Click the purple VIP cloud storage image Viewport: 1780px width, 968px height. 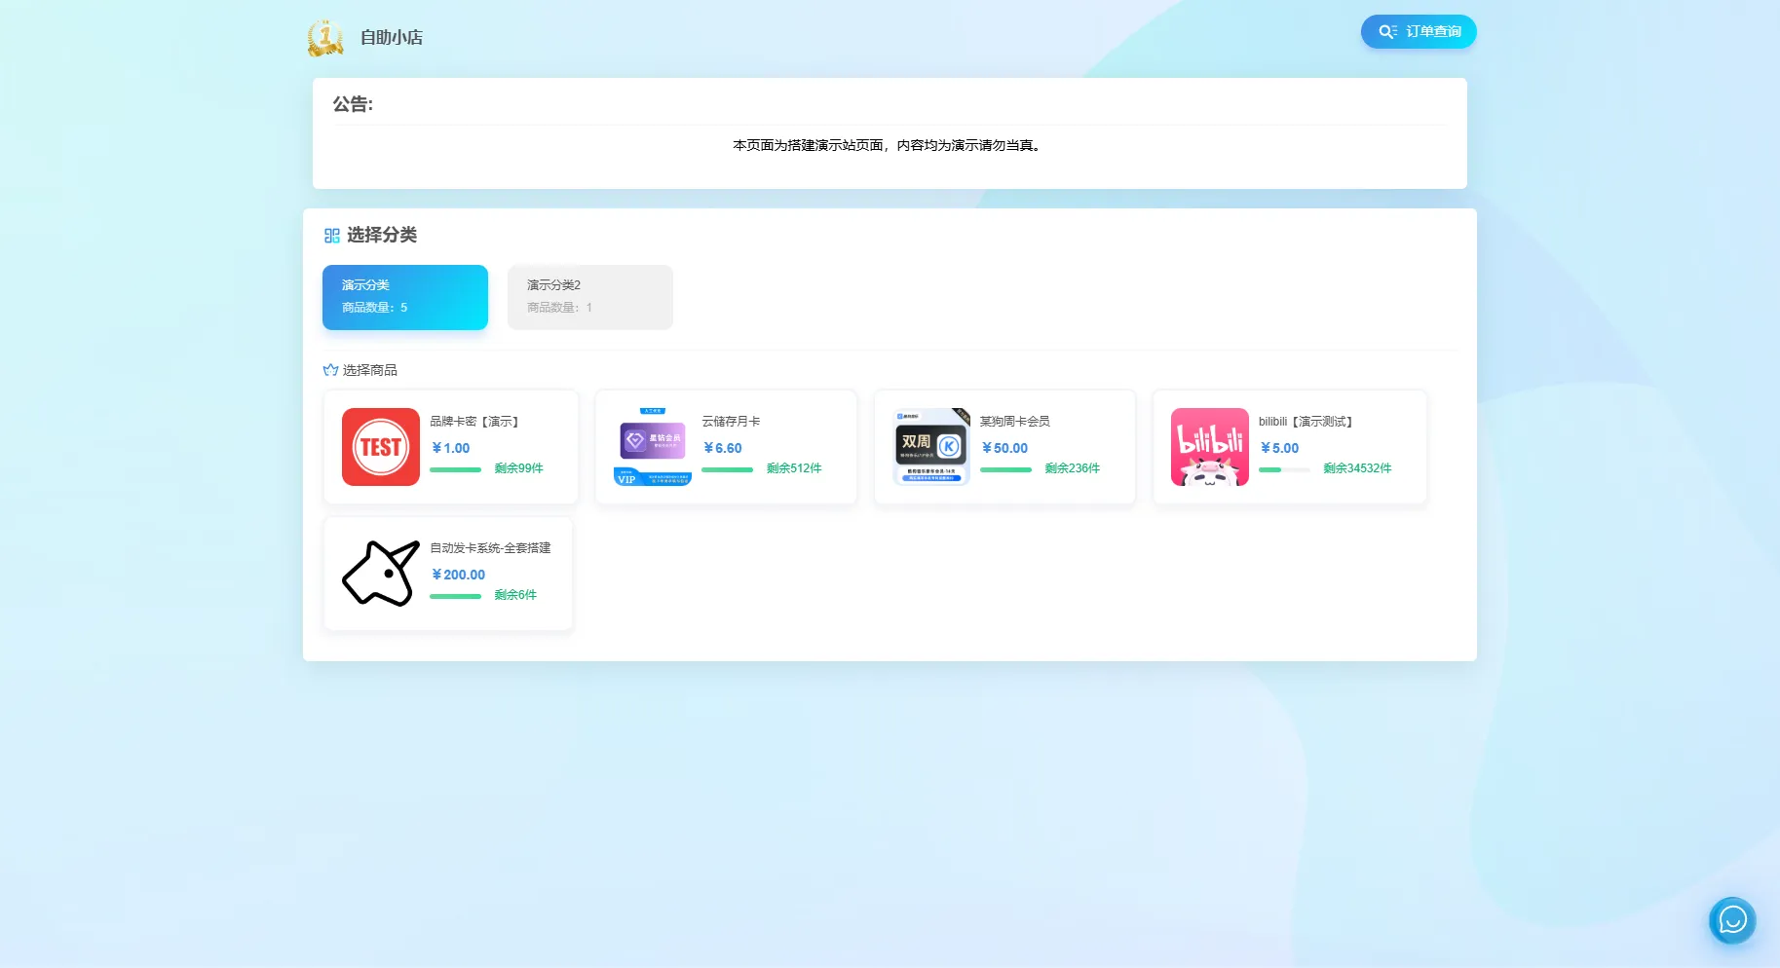[x=653, y=447]
